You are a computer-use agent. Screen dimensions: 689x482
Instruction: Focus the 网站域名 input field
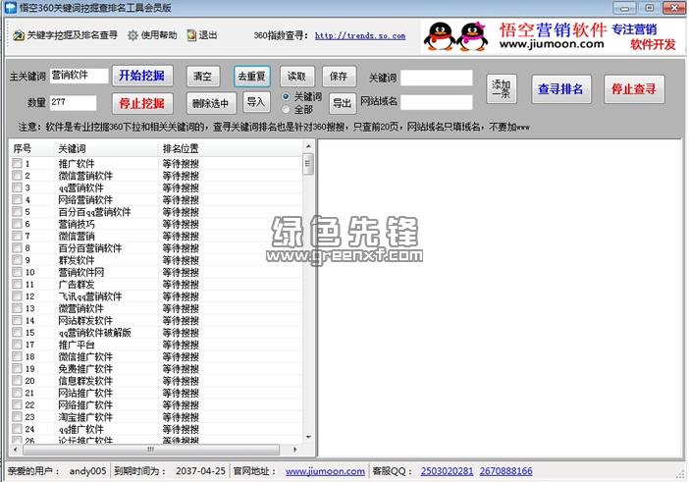pyautogui.click(x=437, y=102)
